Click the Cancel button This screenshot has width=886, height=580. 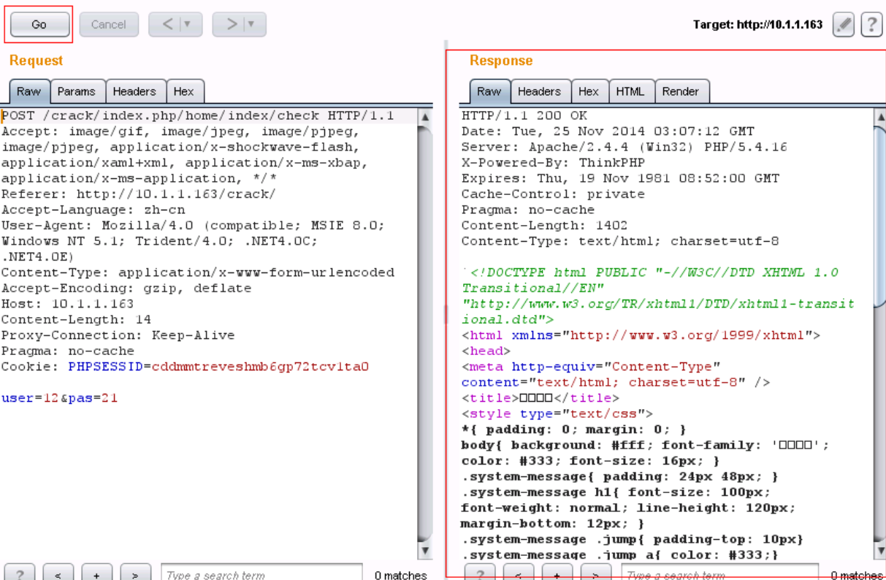[108, 24]
